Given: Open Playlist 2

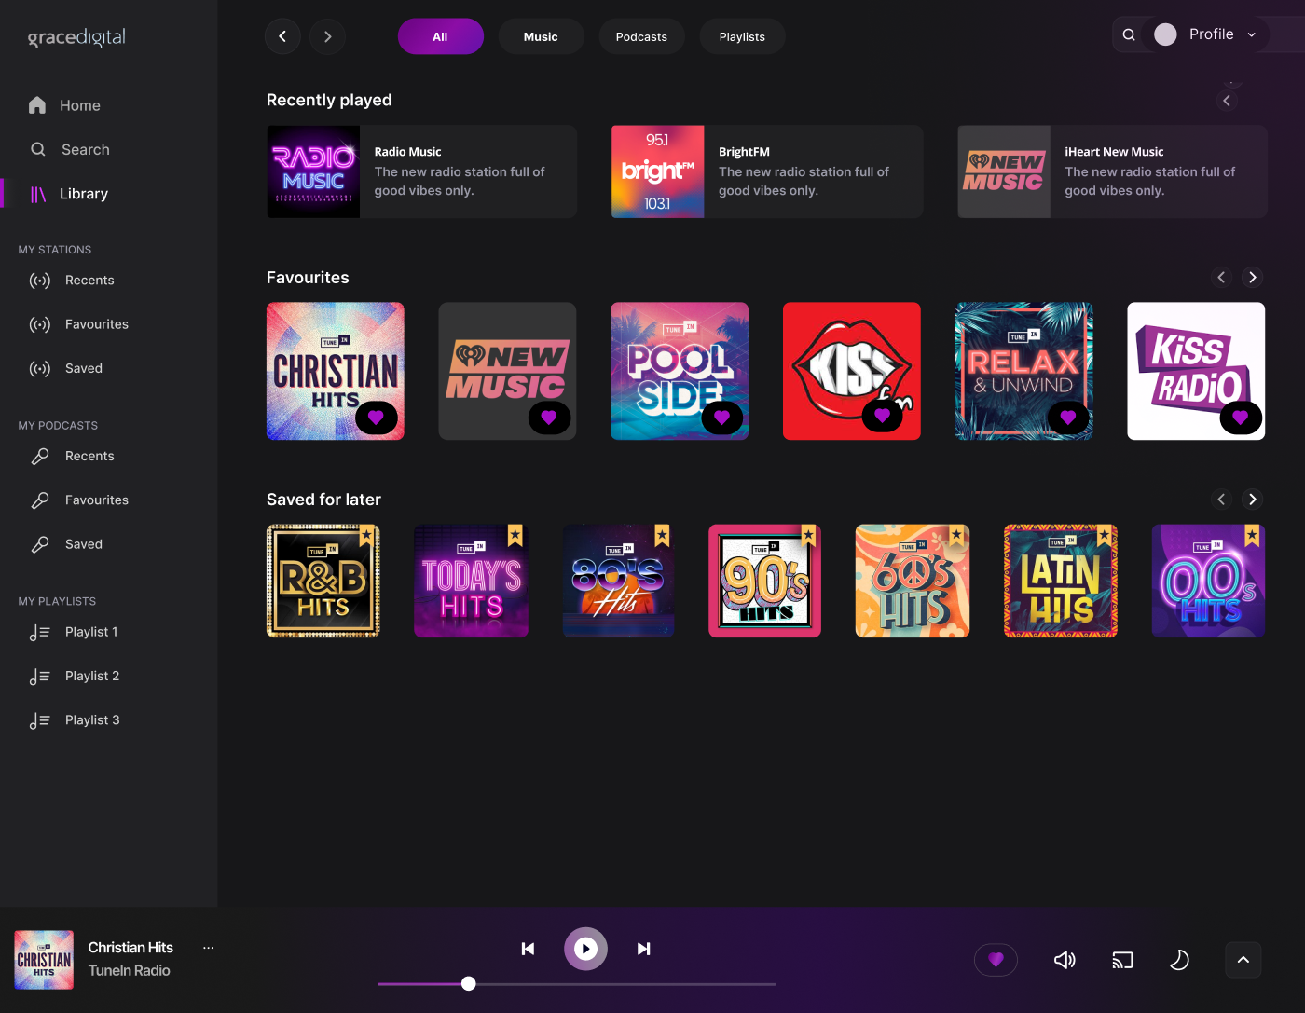Looking at the screenshot, I should point(75,676).
